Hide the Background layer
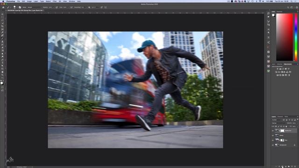Screen dimensions: 299x168 point(272,145)
